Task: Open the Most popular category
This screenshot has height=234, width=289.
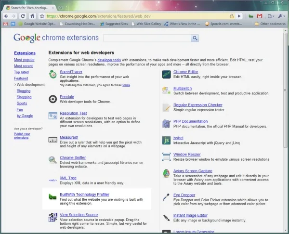Action: [25, 60]
